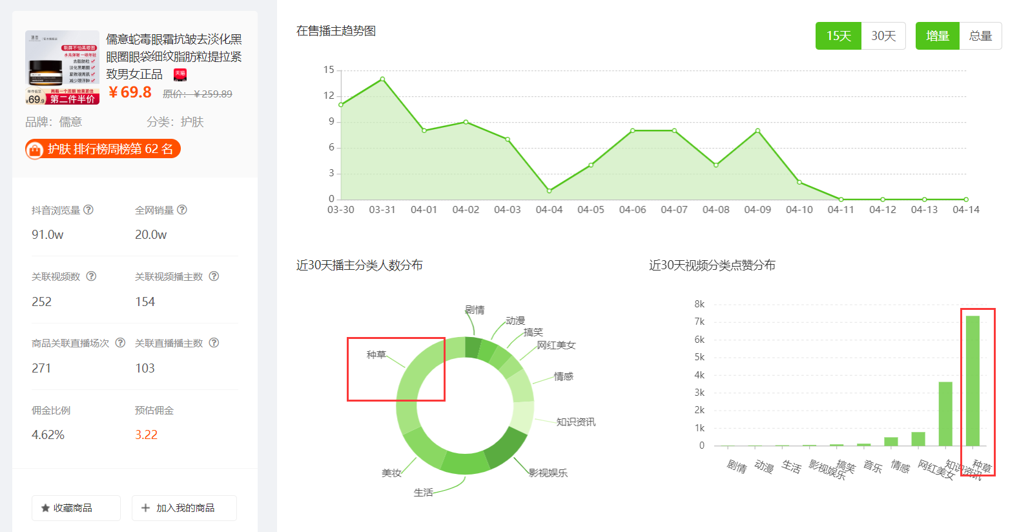Click the 04-04 data point on the trend line
This screenshot has height=532, width=1019.
coord(549,191)
